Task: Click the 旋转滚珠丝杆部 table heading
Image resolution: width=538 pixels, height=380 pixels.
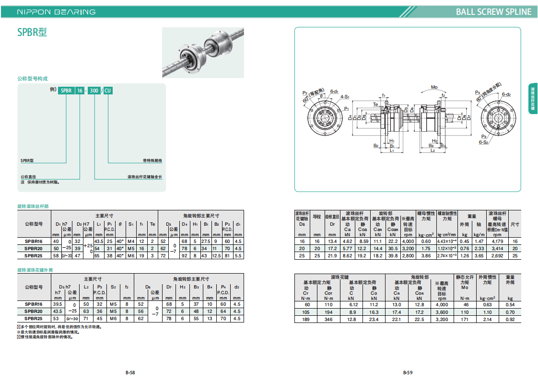Action: [x=33, y=207]
